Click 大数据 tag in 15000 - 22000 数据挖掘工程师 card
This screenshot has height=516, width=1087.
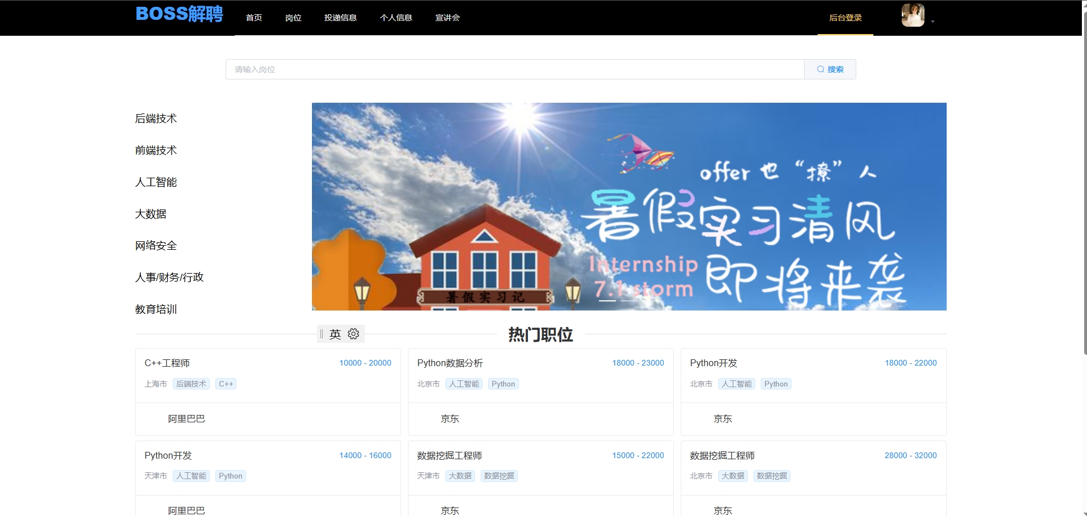(x=460, y=476)
